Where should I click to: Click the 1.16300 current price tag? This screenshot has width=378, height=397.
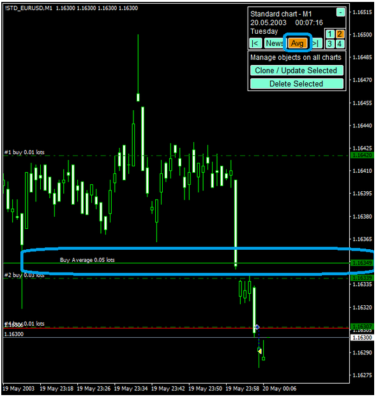point(362,338)
